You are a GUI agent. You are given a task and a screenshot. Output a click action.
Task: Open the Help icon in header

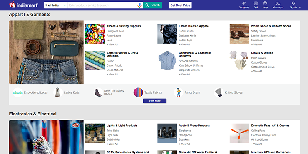265,5
